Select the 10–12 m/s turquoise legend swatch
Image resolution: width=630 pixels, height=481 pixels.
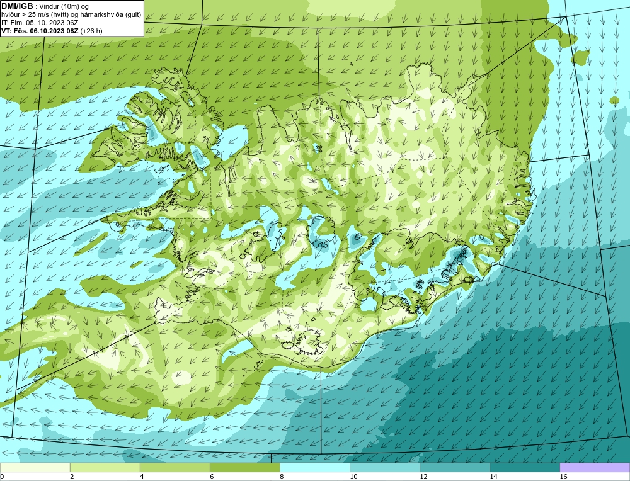384,467
